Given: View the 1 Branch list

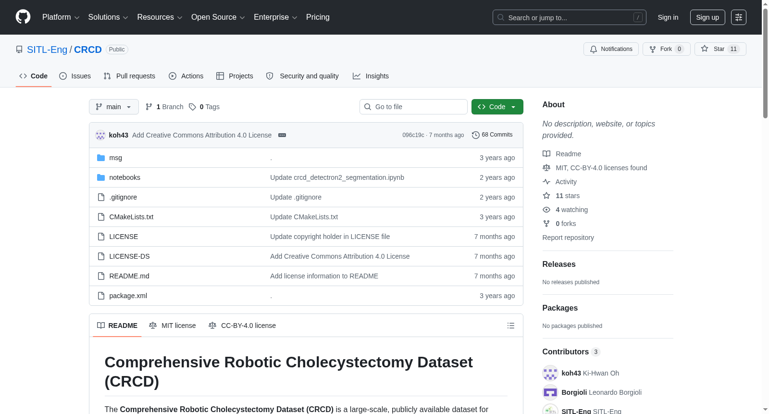Looking at the screenshot, I should pos(164,107).
